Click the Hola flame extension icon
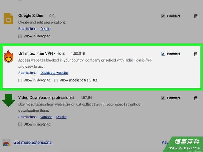This screenshot has width=203, height=152. pyautogui.click(x=8, y=57)
